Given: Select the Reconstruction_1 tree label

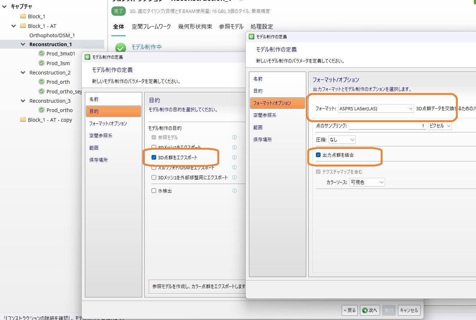Looking at the screenshot, I should [51, 44].
